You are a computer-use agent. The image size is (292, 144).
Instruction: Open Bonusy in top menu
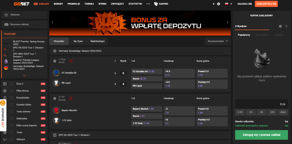click(58, 4)
